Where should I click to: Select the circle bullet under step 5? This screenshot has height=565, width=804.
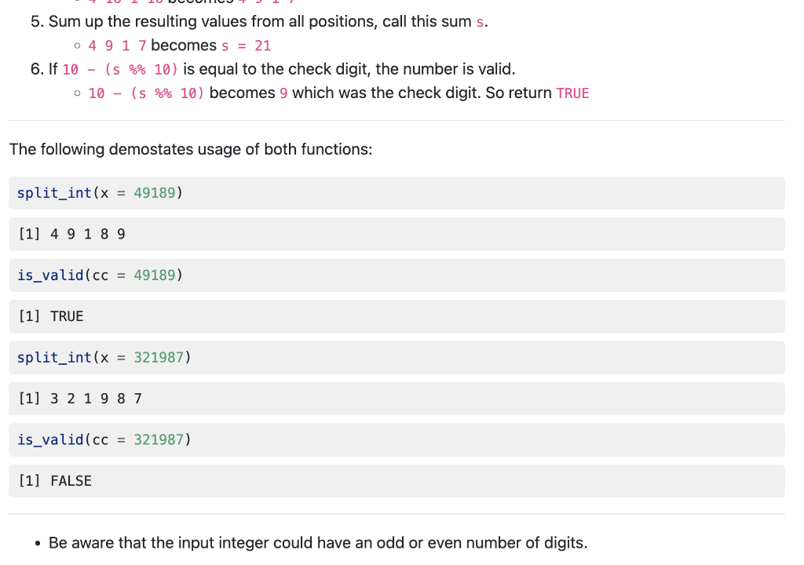[76, 45]
